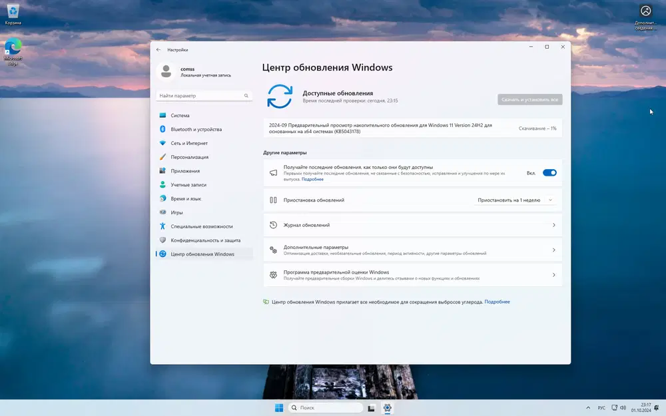The image size is (666, 416).
Task: Click the Доступные обновления heading text
Action: click(338, 93)
